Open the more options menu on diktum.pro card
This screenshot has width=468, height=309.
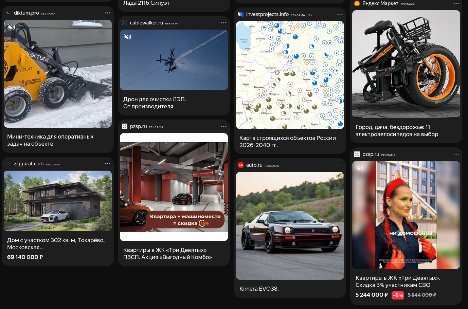pyautogui.click(x=108, y=13)
